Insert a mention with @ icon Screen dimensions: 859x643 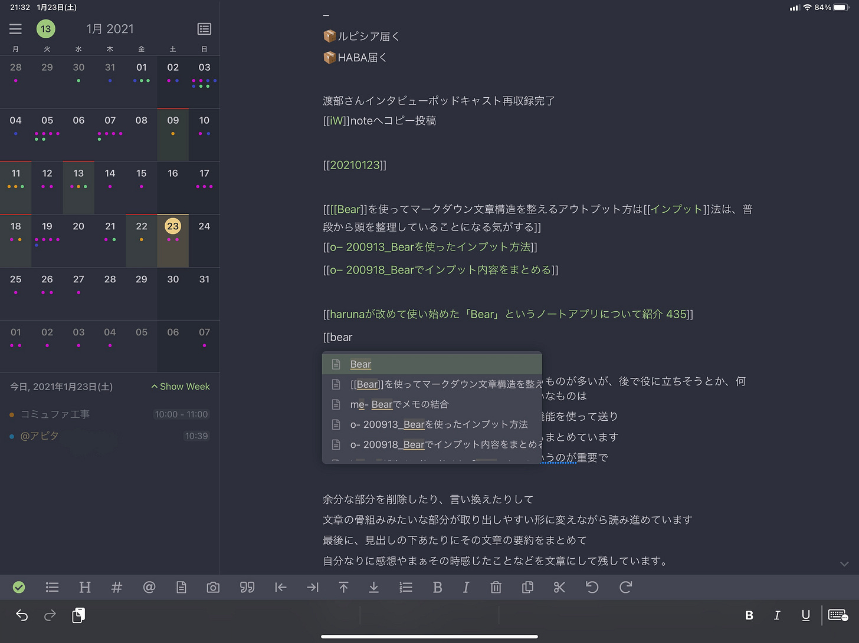click(149, 587)
